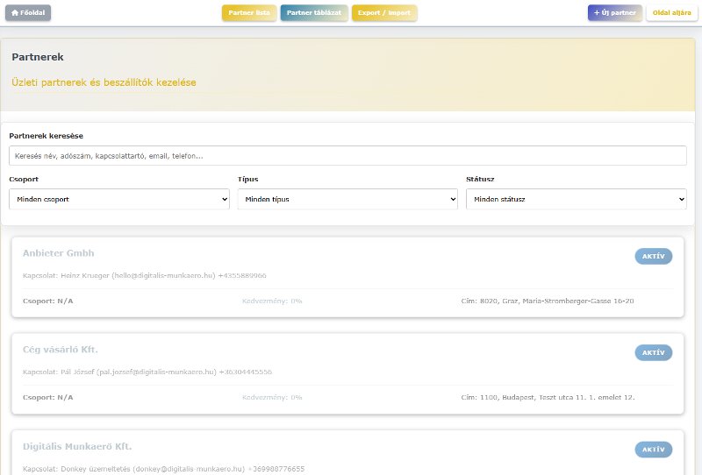Open the Partner lista view

[x=249, y=13]
